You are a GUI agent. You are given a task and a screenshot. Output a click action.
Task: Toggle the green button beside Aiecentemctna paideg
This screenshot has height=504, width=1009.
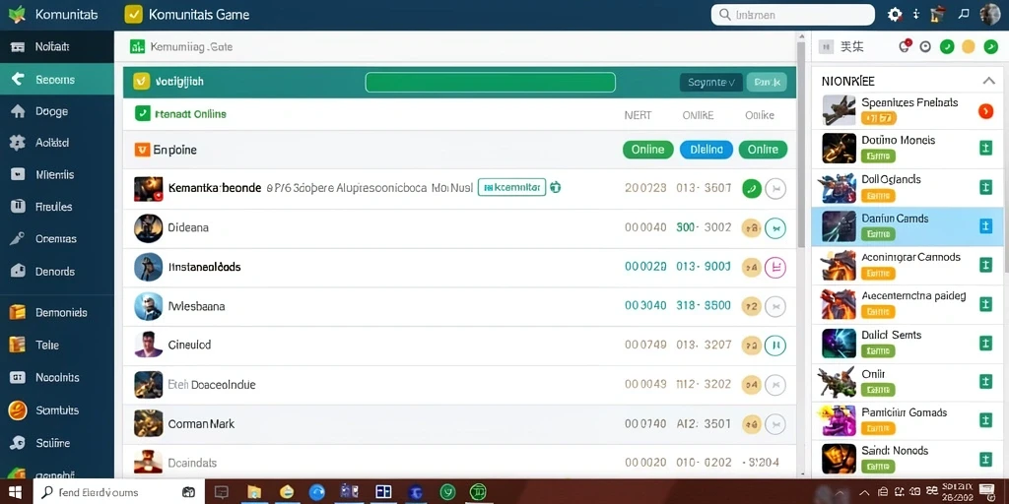pos(985,304)
